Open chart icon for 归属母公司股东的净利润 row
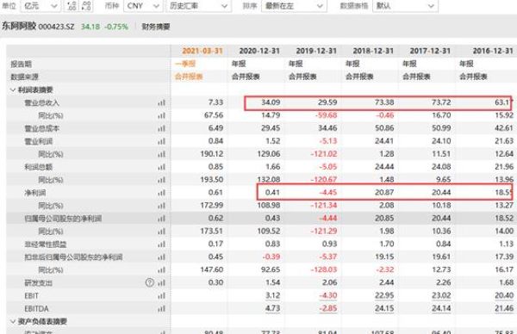This screenshot has height=334, width=517. tap(162, 219)
